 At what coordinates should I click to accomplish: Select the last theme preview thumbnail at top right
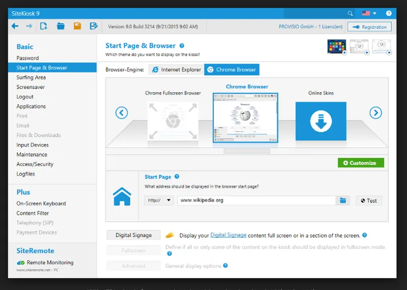[x=382, y=47]
